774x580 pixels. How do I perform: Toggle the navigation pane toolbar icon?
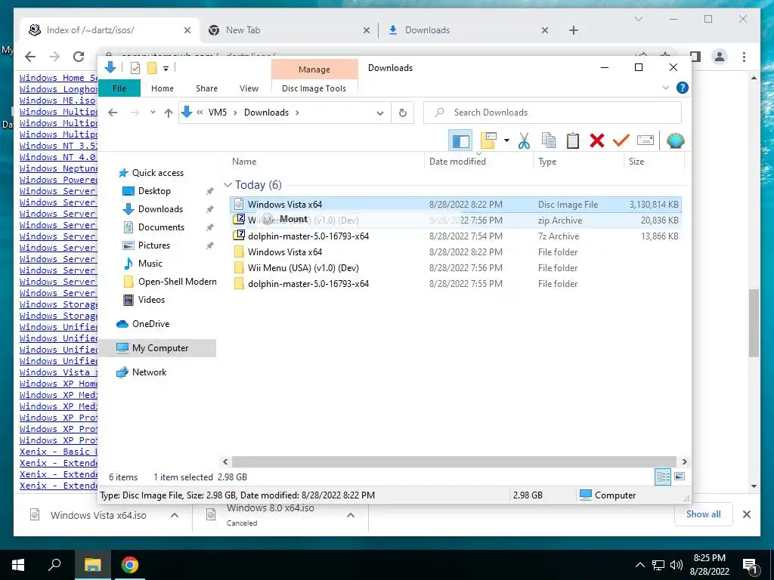pyautogui.click(x=460, y=141)
